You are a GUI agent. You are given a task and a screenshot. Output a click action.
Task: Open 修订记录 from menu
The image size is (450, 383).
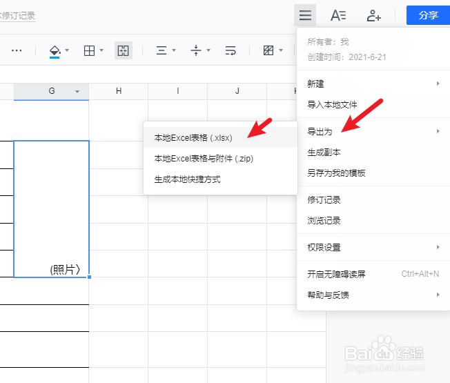(373, 199)
